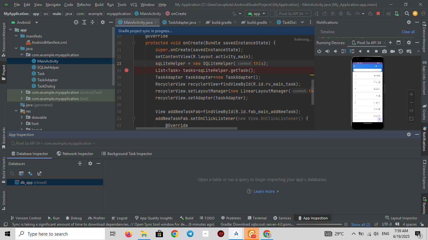Cancel Gradle download progress button
Image resolution: width=428 pixels, height=240 pixels.
[346, 224]
